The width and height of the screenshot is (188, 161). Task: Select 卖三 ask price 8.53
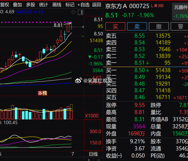point(139,49)
